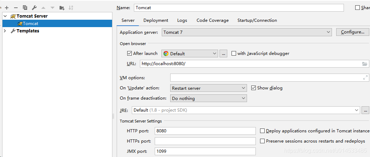Viewport: 370px width, 157px height.
Task: Expand the Templates tree node
Action: pyautogui.click(x=5, y=31)
